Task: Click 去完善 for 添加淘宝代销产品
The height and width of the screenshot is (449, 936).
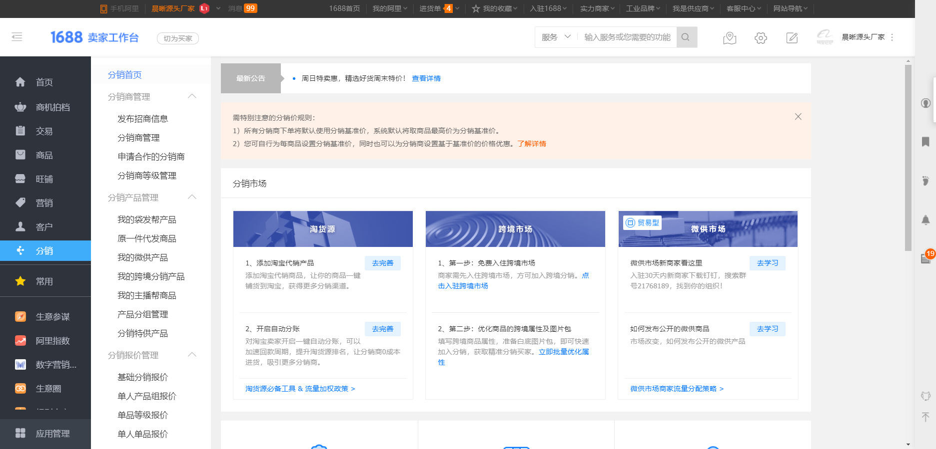Action: [383, 263]
